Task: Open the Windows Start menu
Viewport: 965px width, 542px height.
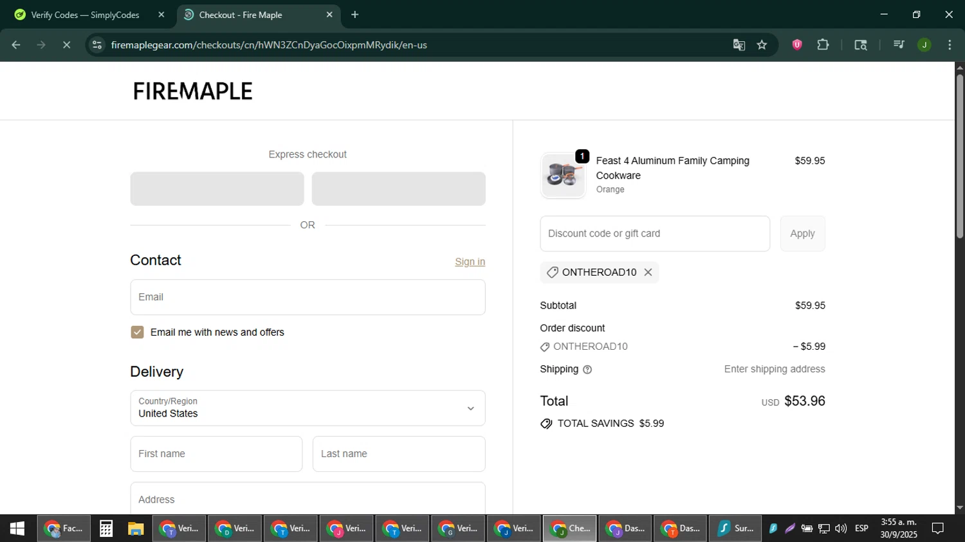Action: (x=17, y=528)
